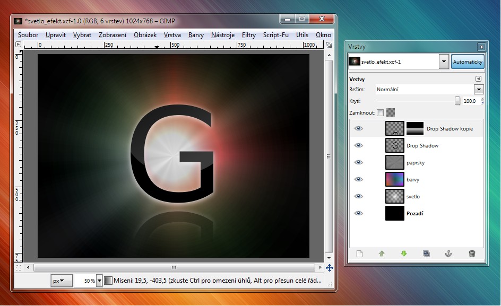The image size is (501, 306).
Task: Click the Pozadí layer name
Action: 414,213
